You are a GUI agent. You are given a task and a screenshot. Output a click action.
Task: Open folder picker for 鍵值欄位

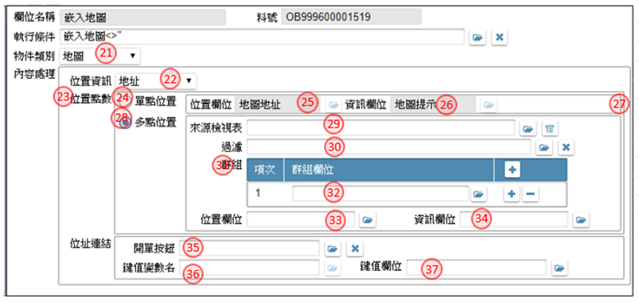559,268
